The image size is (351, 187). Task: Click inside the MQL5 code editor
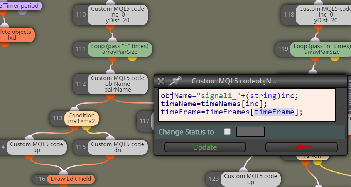point(247,105)
